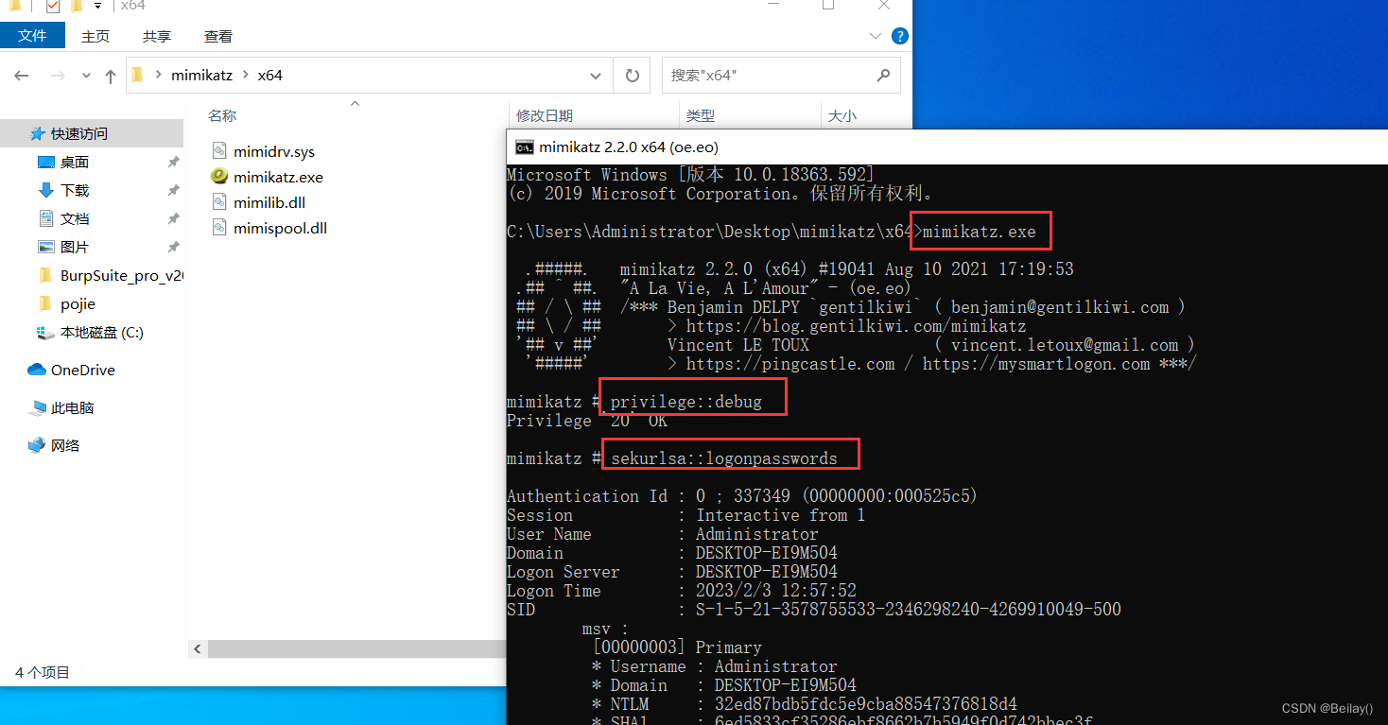Click the properties checkmark toolbar icon

tap(52, 6)
